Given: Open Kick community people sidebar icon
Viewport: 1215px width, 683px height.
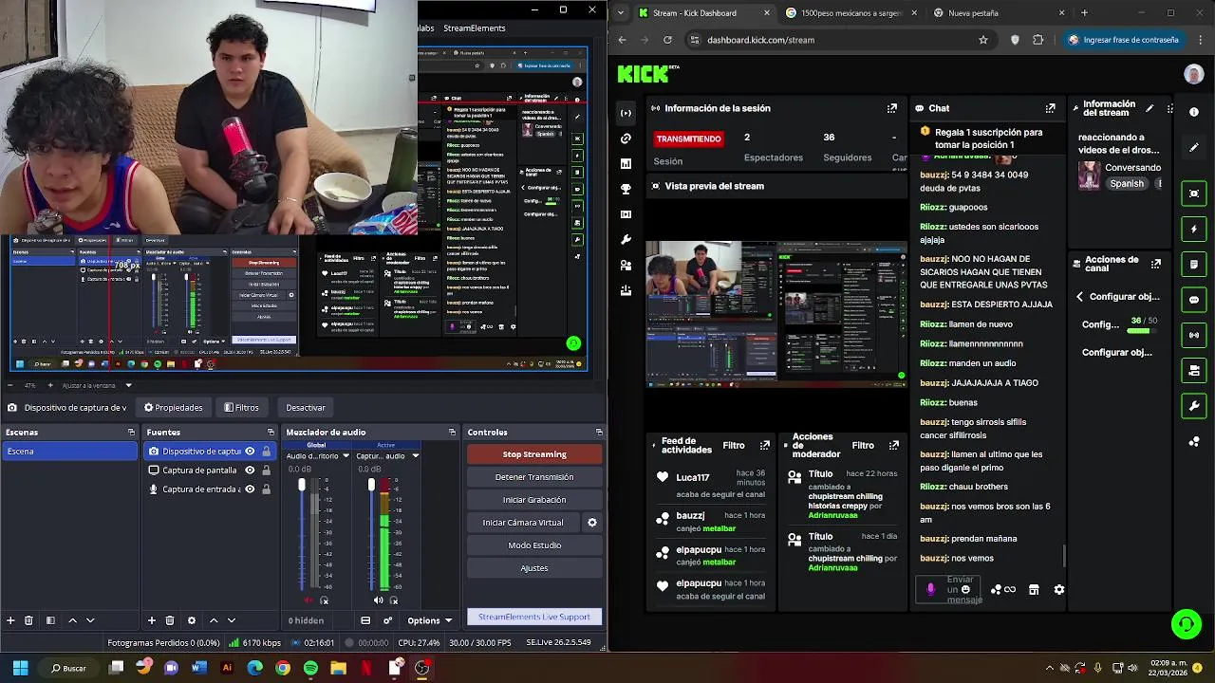Looking at the screenshot, I should click(626, 266).
